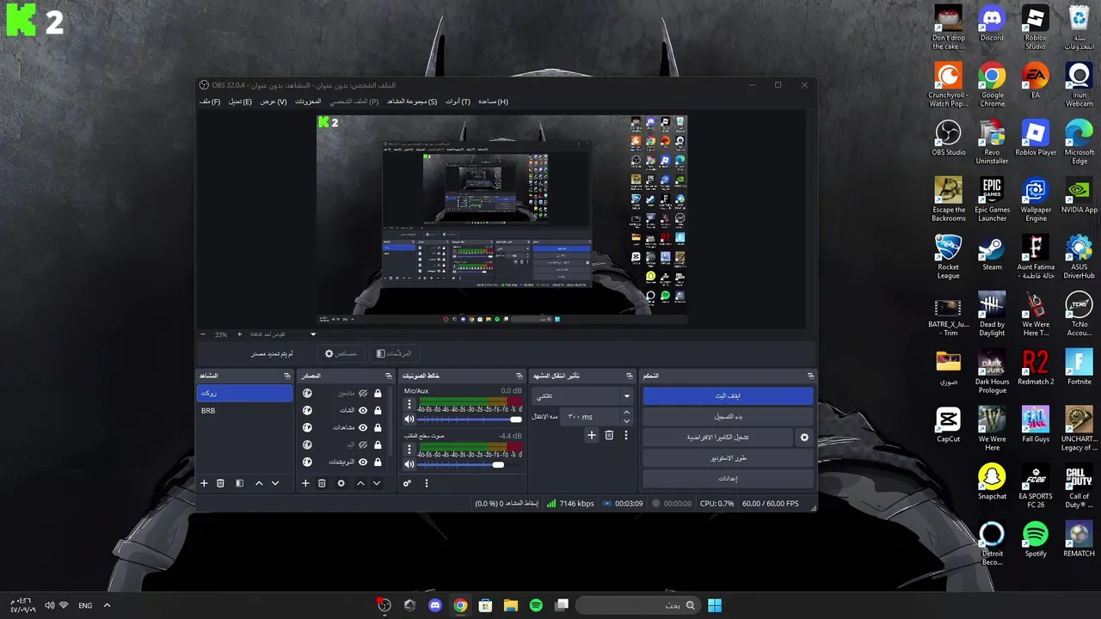Undock خالط الصوتيات panel with float icon
This screenshot has width=1101, height=619.
520,376
